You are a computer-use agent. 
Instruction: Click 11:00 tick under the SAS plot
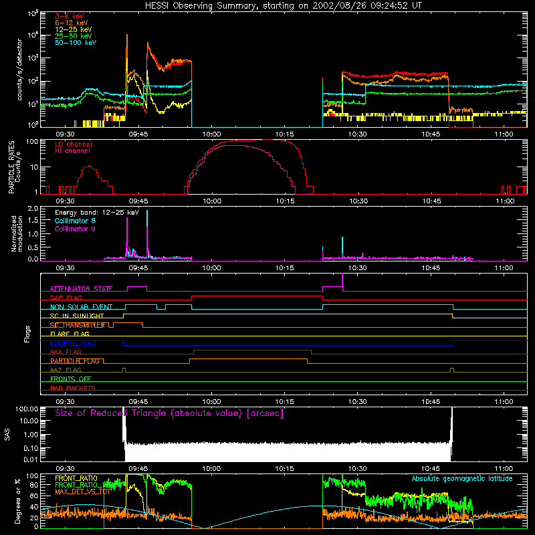pyautogui.click(x=504, y=469)
